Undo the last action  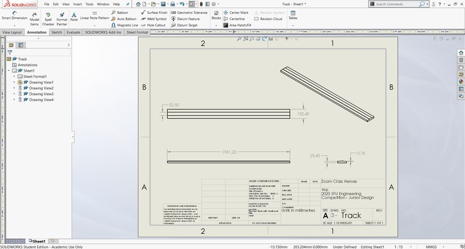pyautogui.click(x=182, y=4)
